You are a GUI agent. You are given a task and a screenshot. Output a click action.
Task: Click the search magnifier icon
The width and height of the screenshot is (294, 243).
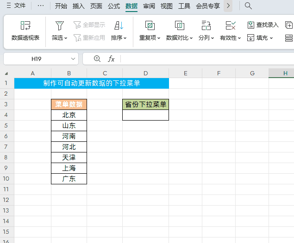(248, 6)
